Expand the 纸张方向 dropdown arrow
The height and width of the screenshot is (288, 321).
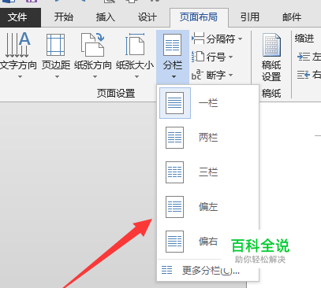[95, 77]
